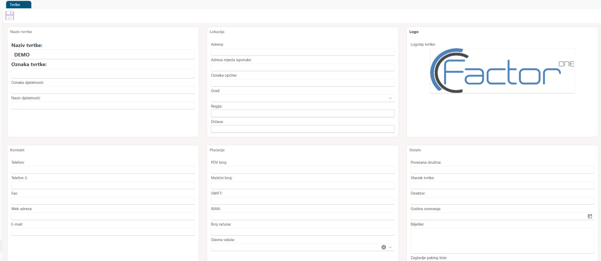
Task: Click the Lokacija section heading
Action: click(217, 32)
